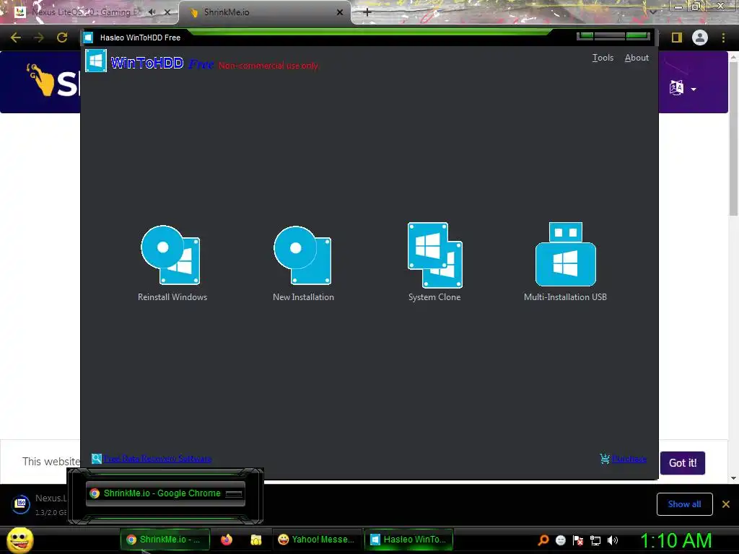
Task: Click the 1:10 AM clock
Action: tap(675, 540)
